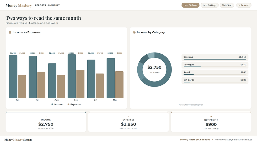Click the Nov axis label
The height and width of the screenshot is (143, 257).
[115, 100]
